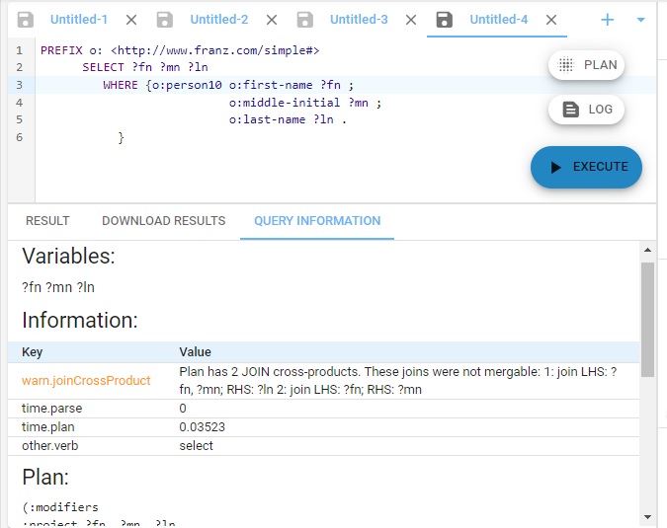Click the save icon beside Untitled-2
This screenshot has width=667, height=528.
tap(165, 20)
